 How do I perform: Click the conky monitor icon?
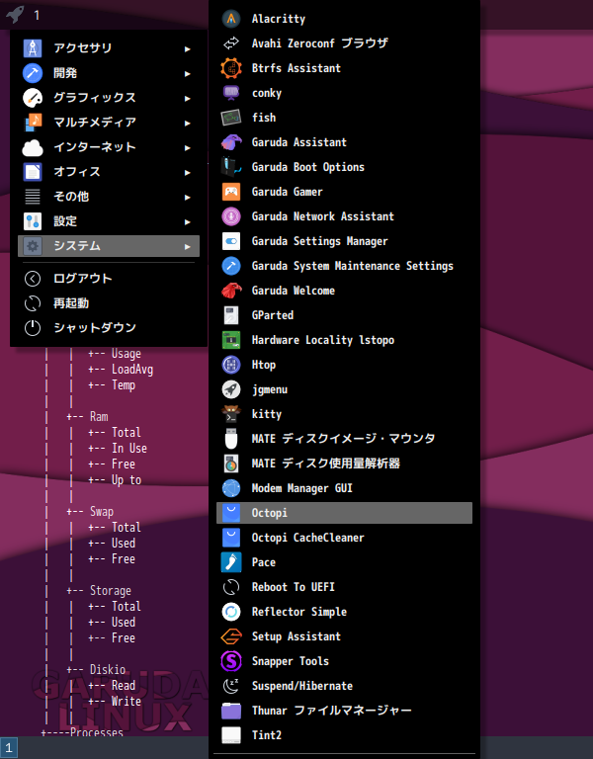click(x=231, y=93)
